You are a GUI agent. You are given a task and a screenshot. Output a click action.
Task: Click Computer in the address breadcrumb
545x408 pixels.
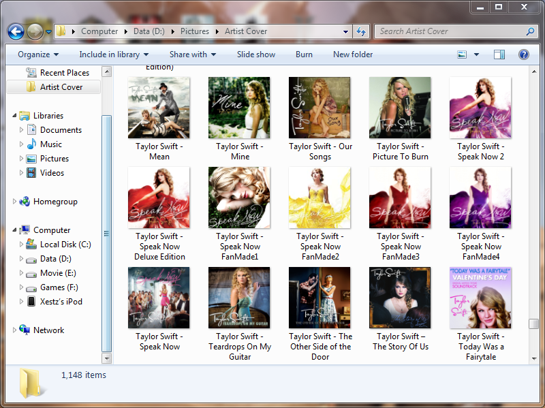[x=99, y=31]
